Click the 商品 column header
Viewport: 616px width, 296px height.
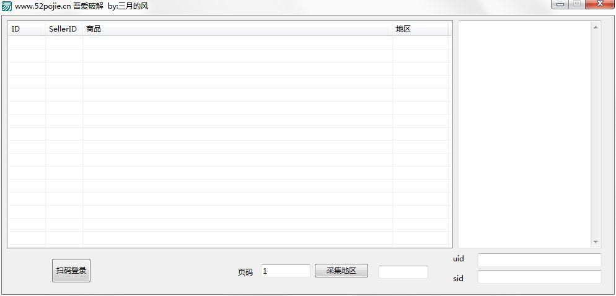click(x=237, y=28)
